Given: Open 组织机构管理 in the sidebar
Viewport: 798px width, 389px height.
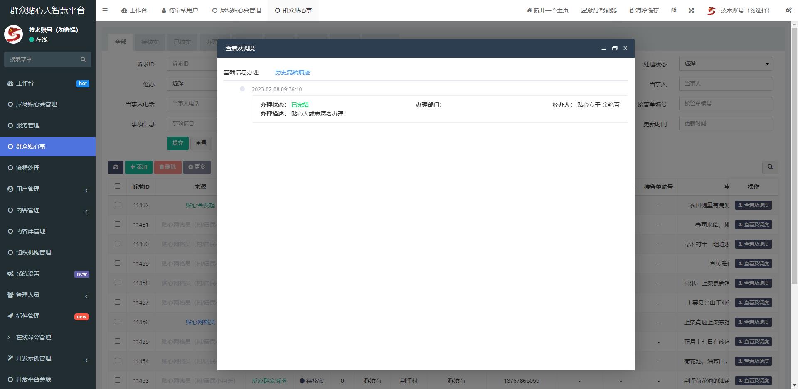Looking at the screenshot, I should [48, 252].
